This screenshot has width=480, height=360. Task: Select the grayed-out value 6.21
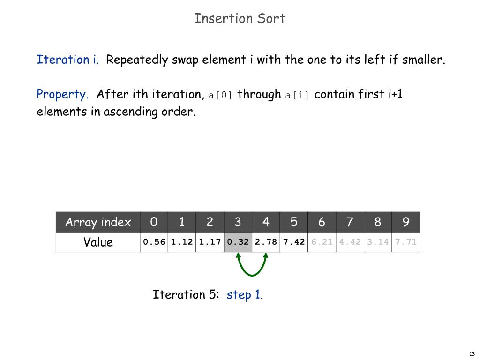(322, 242)
